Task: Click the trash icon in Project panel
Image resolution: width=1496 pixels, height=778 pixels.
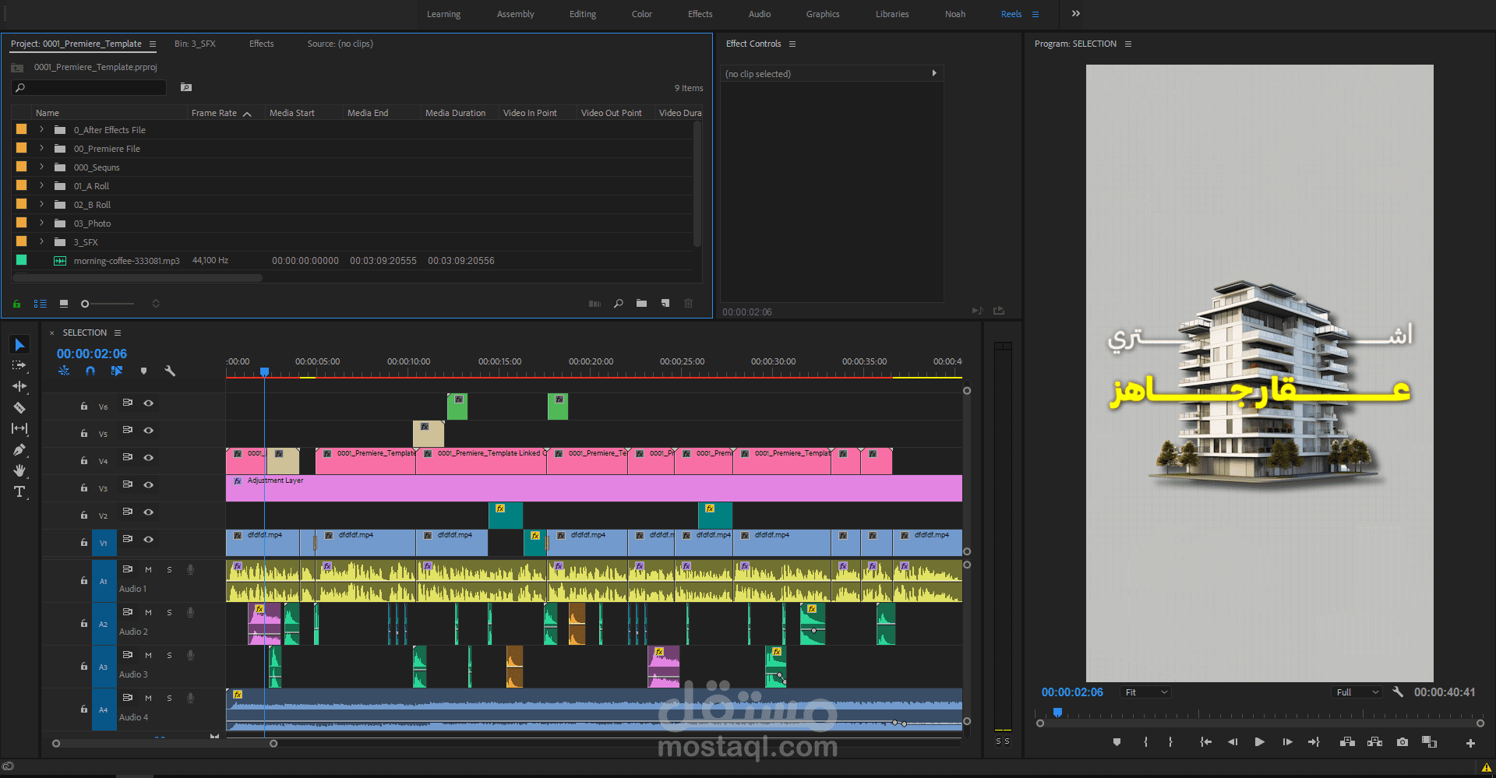Action: pos(688,303)
